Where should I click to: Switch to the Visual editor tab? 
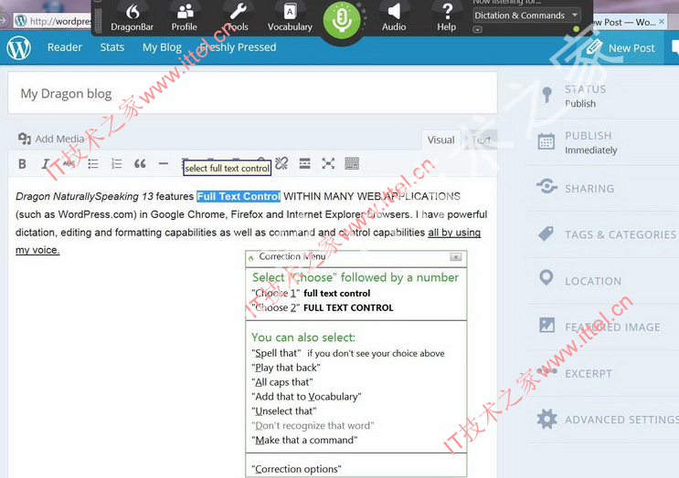pos(440,140)
